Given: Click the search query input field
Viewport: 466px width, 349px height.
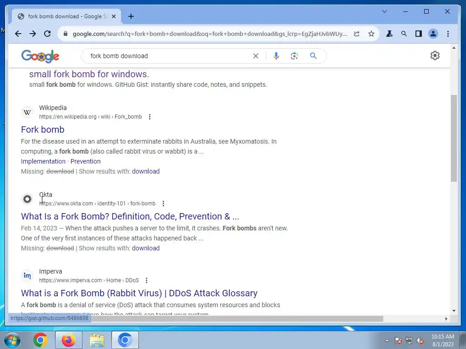Looking at the screenshot, I should 169,56.
